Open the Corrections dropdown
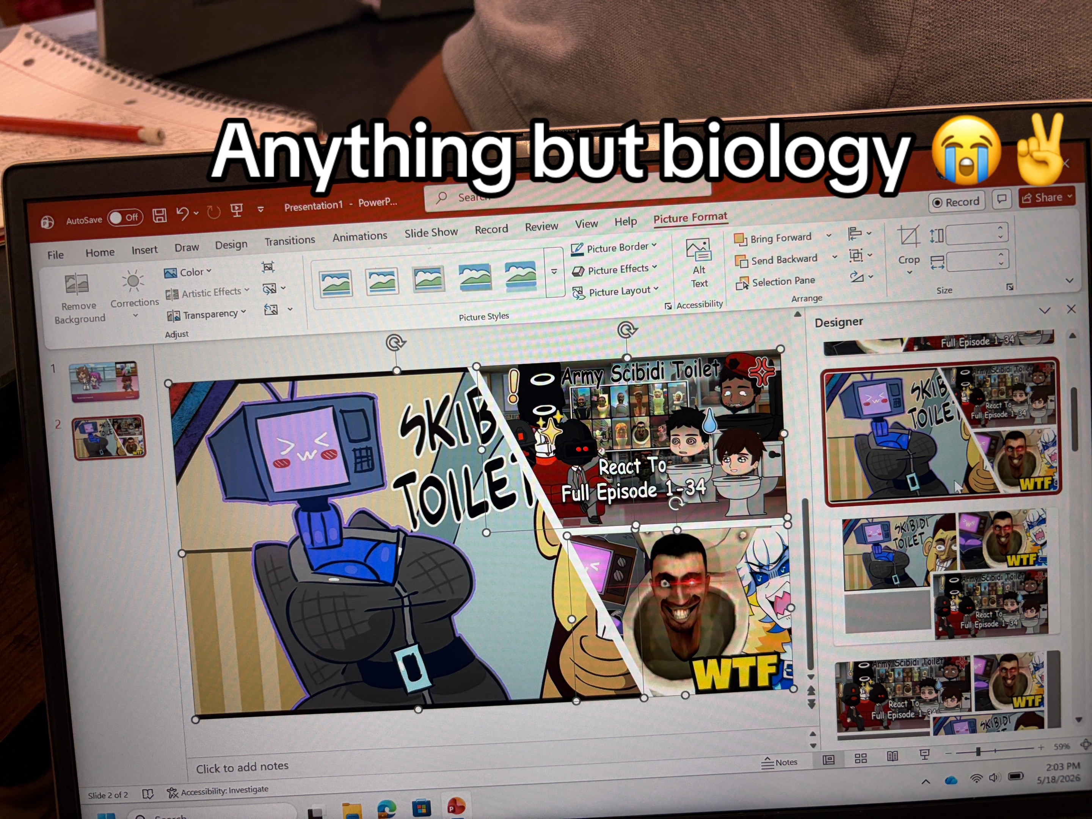 tap(134, 293)
